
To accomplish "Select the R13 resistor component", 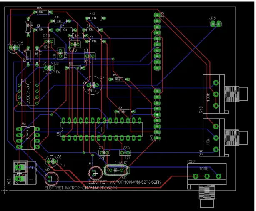I will (x=95, y=18).
